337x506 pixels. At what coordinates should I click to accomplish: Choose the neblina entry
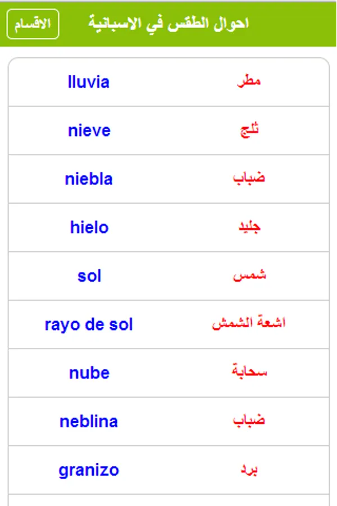coord(89,421)
